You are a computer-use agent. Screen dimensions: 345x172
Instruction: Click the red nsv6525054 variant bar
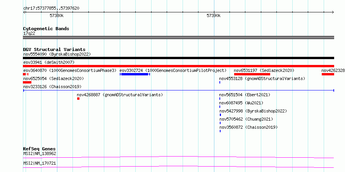[27, 82]
